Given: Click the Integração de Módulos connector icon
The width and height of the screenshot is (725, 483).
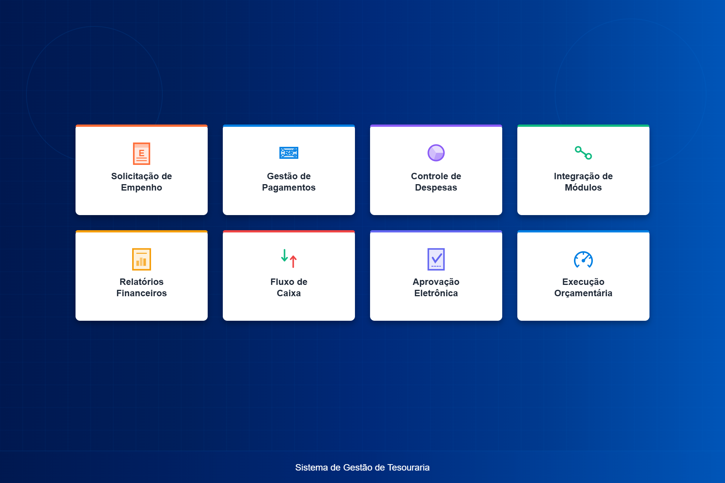Looking at the screenshot, I should (583, 153).
